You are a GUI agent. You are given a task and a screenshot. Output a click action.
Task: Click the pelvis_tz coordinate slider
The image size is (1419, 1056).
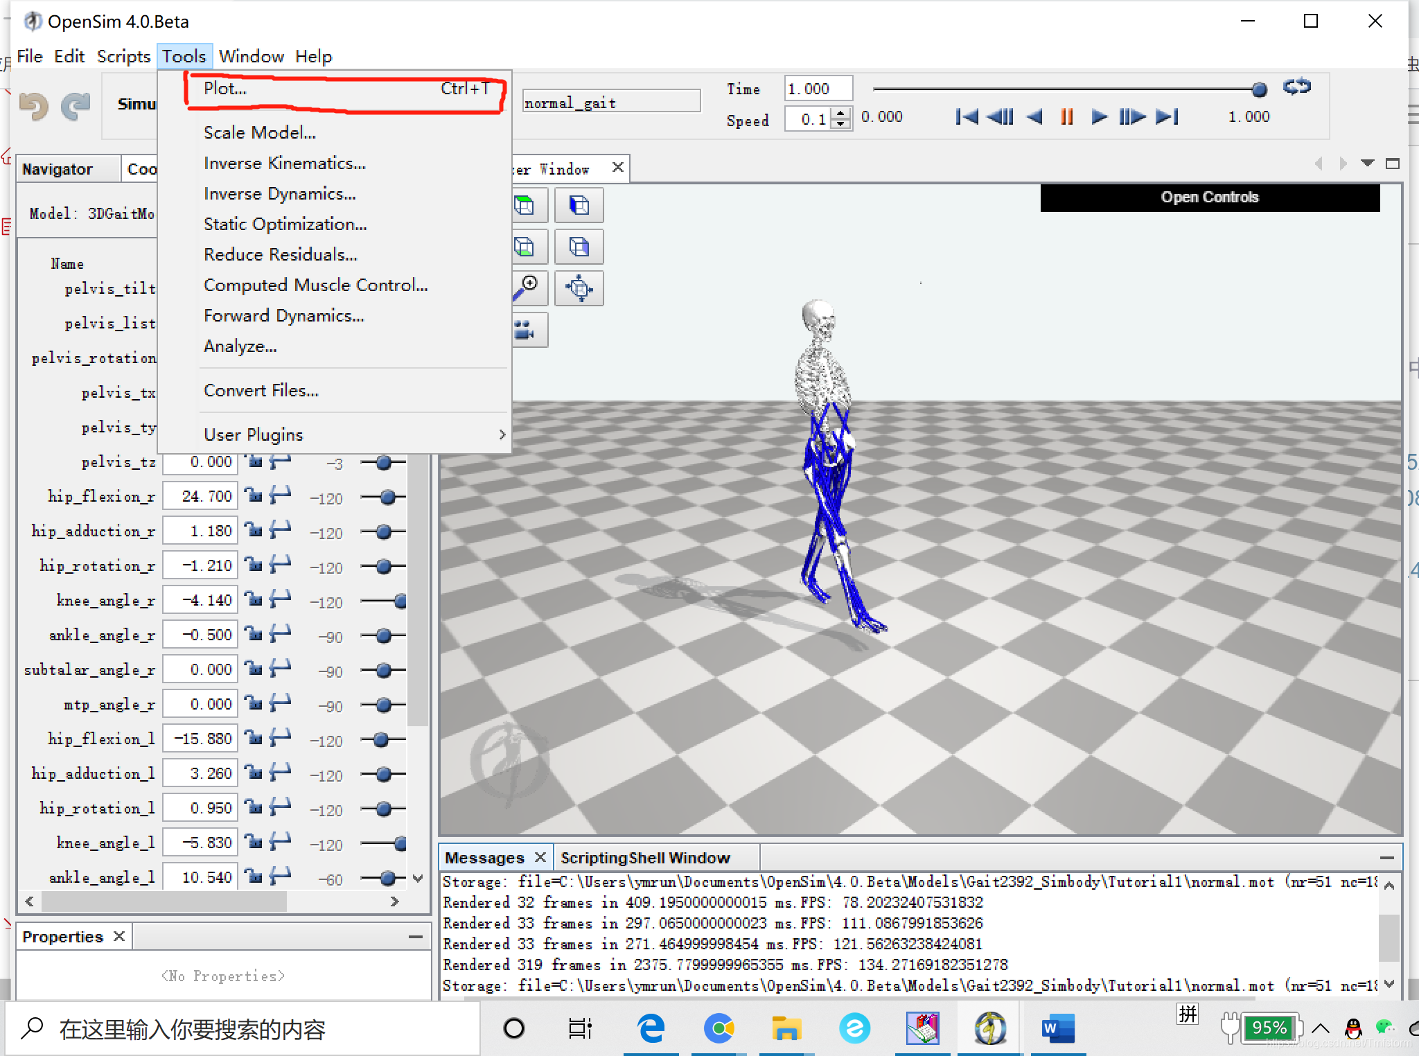pyautogui.click(x=382, y=462)
